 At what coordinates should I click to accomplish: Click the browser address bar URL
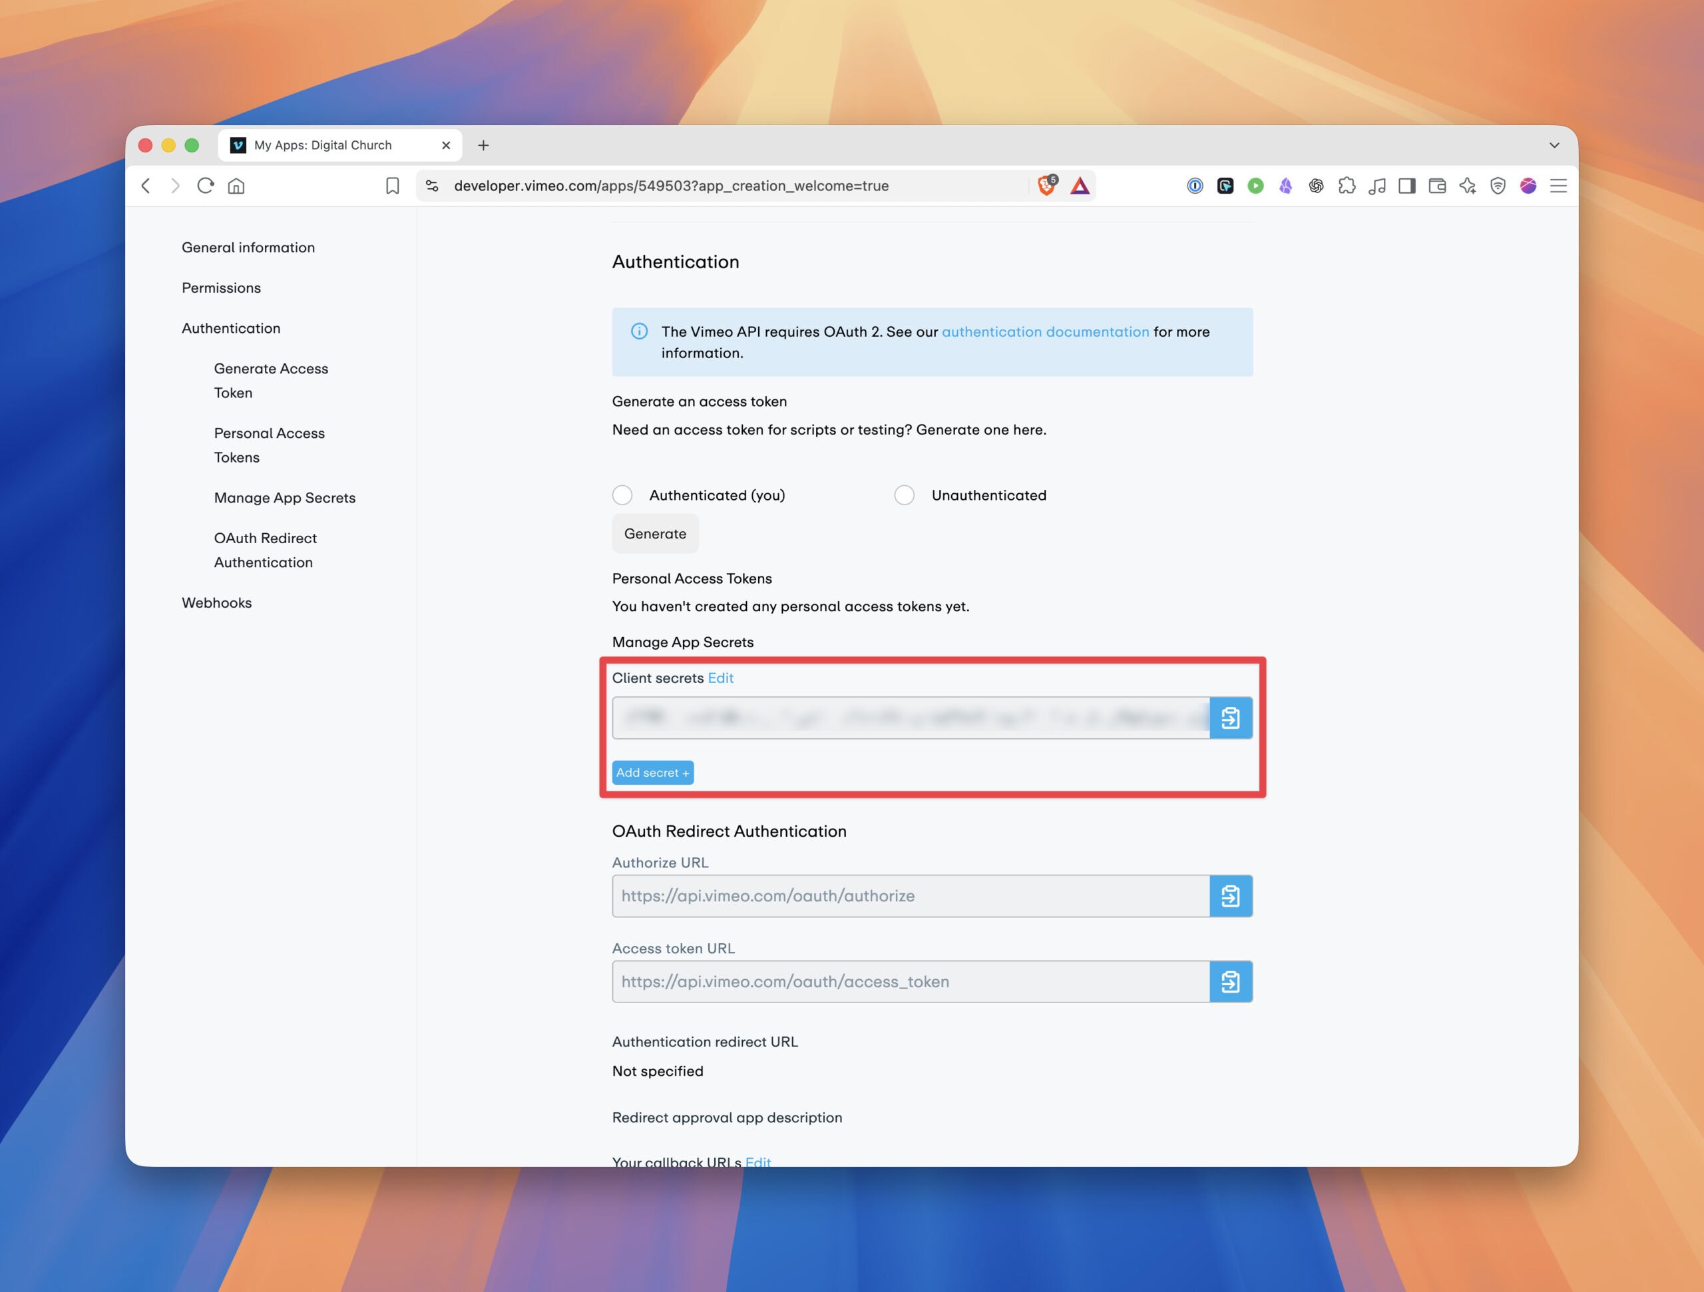[x=671, y=186]
